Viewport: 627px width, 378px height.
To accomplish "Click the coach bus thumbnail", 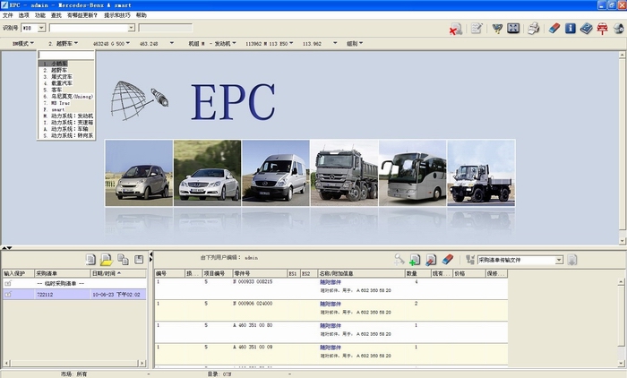I will (x=413, y=173).
